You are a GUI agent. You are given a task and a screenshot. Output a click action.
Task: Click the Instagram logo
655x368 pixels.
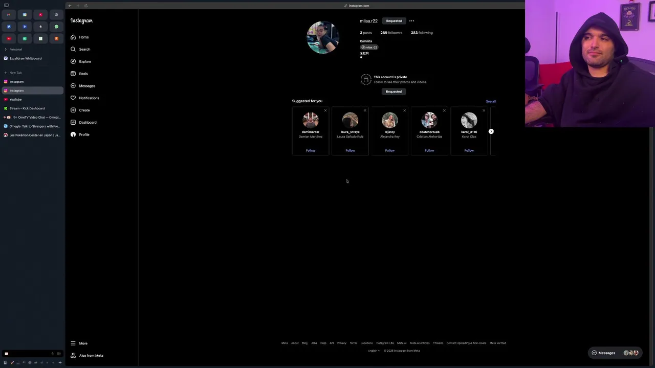(81, 21)
